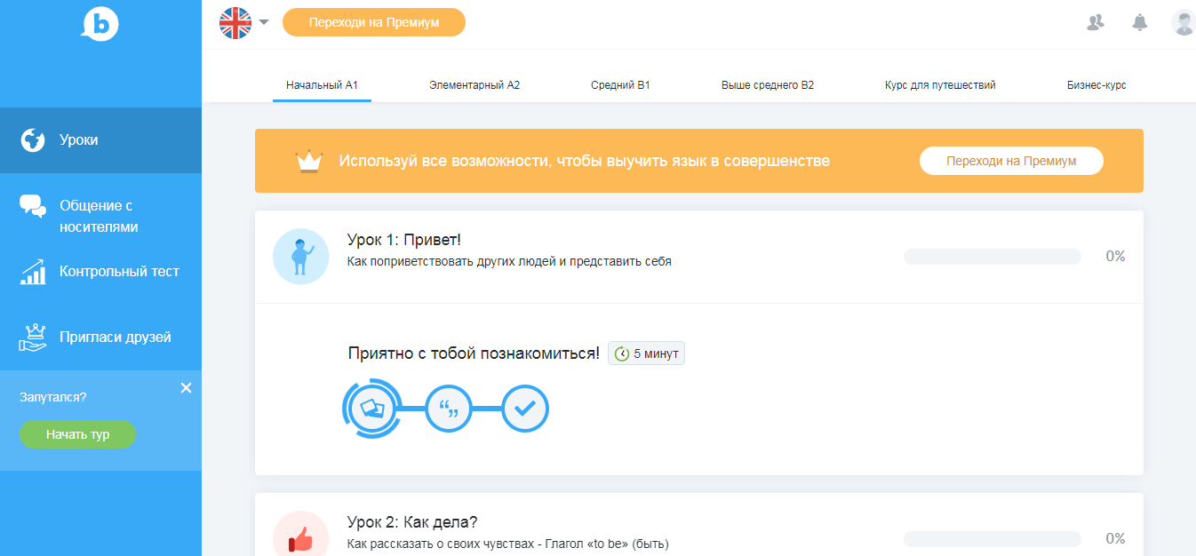Click the checkmark step icon in Lesson 1
Screen dimensions: 1196x556
coord(524,409)
